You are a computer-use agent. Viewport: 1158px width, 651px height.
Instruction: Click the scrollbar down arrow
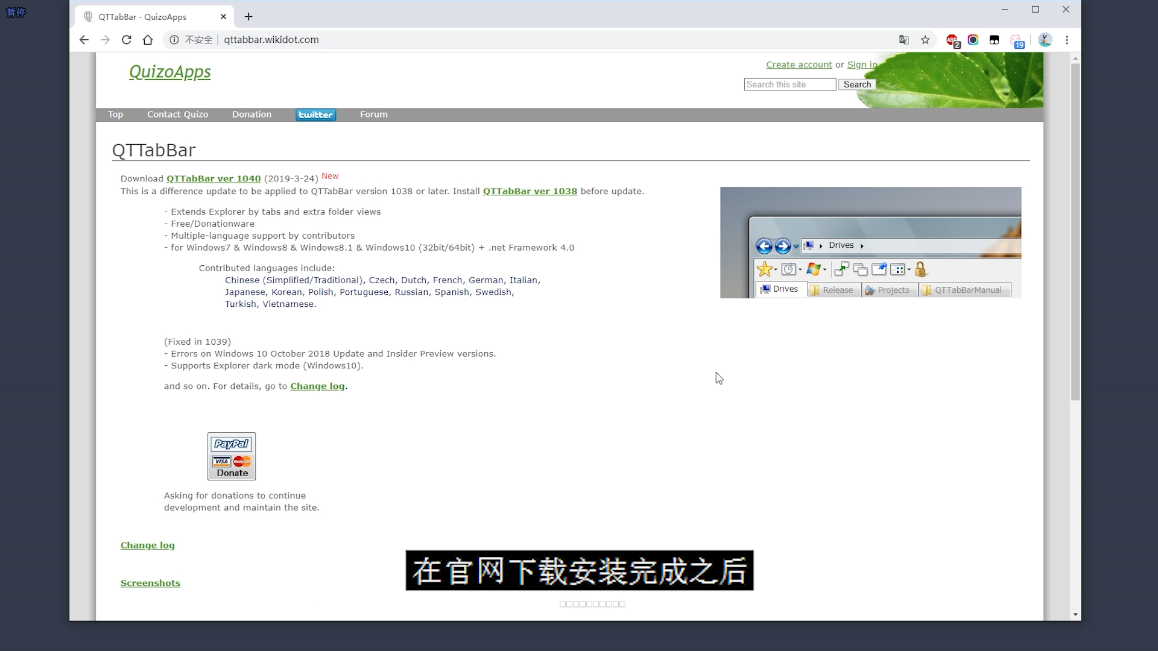point(1075,615)
